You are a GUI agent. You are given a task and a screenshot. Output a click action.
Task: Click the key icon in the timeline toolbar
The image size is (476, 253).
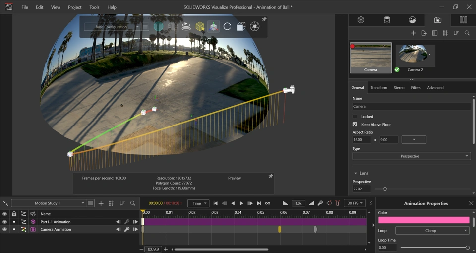coord(320,203)
